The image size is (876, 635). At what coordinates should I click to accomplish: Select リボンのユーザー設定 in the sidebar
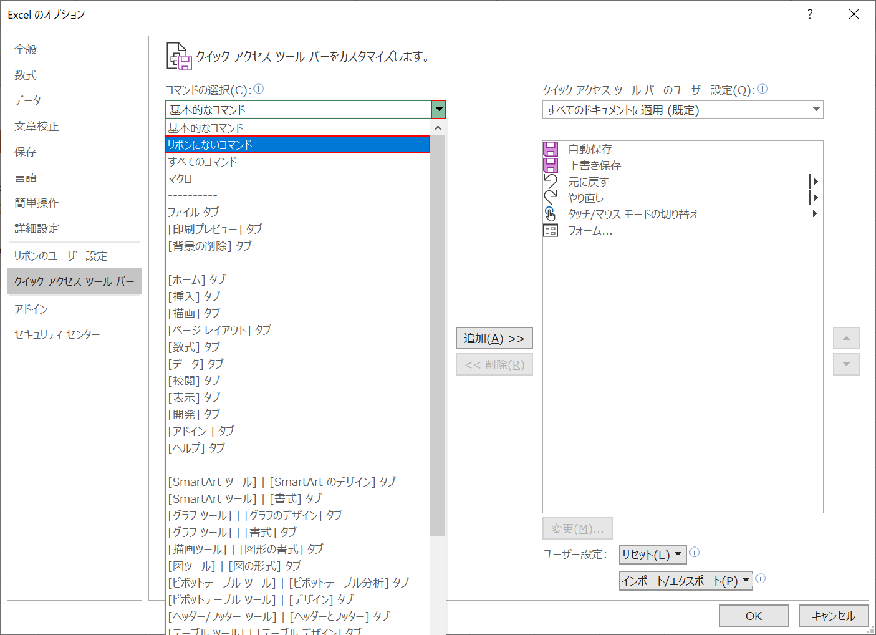(x=60, y=255)
